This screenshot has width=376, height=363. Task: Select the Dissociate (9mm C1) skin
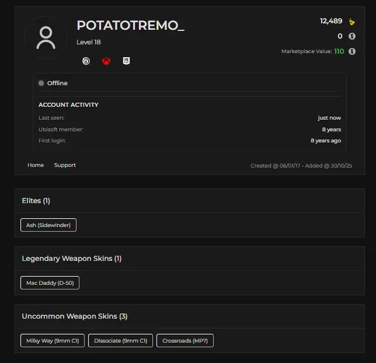tap(120, 341)
